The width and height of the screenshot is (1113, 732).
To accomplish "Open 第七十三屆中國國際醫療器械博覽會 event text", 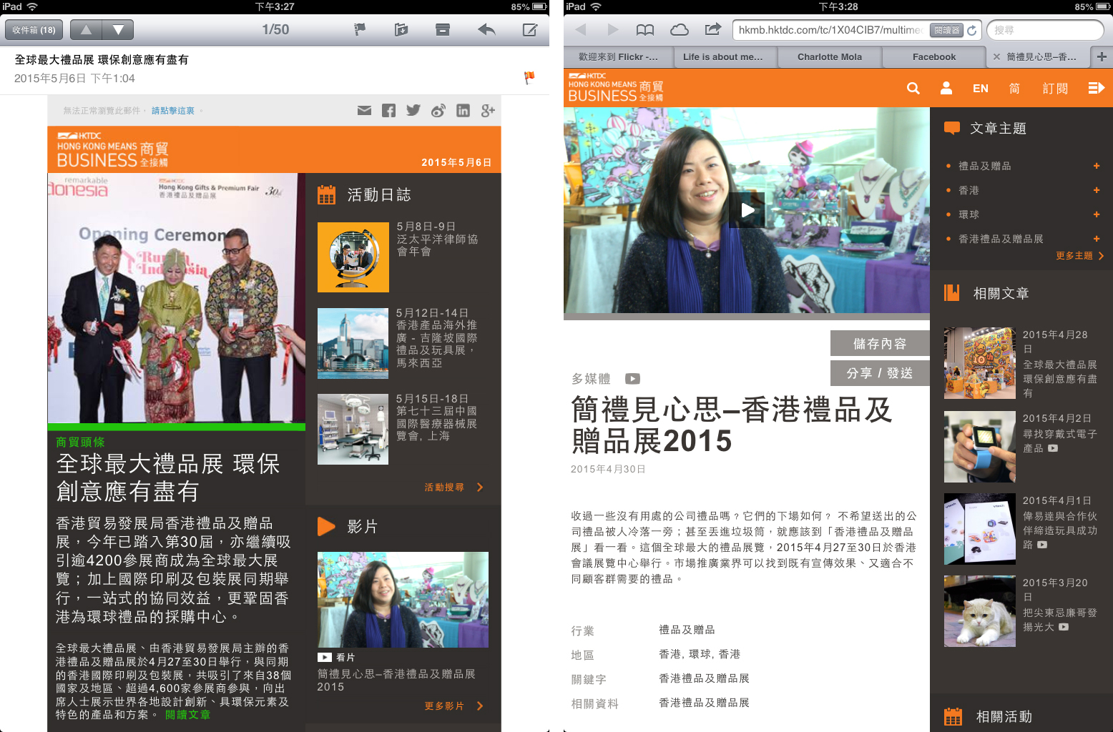I will pos(436,417).
